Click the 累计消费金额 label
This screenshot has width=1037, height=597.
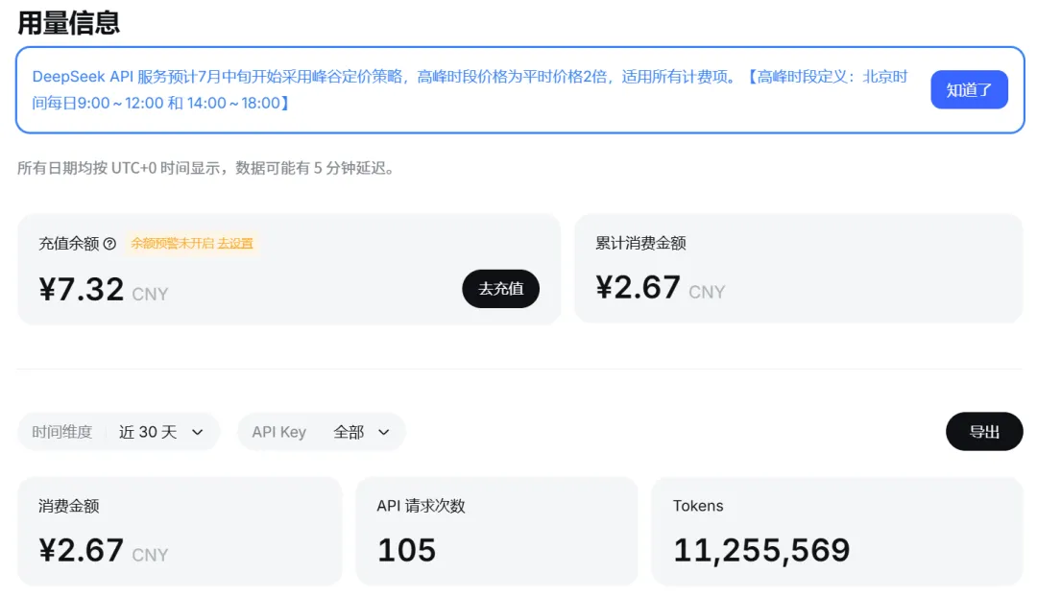[x=640, y=243]
